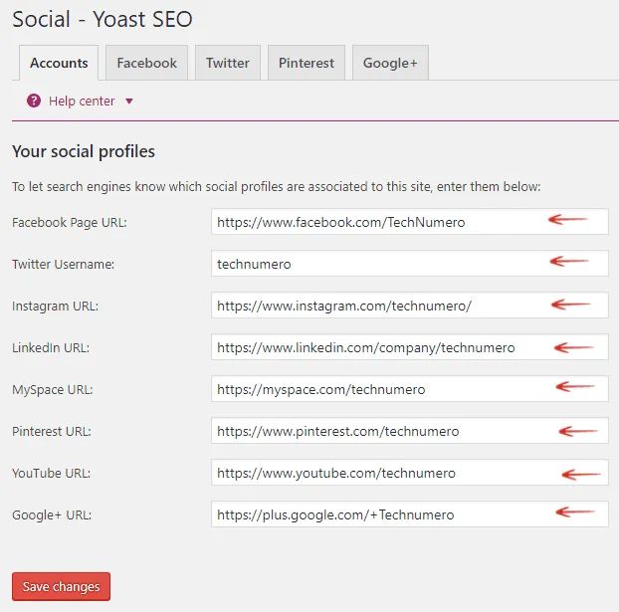Click the "Social - Yoast SEO" page title
This screenshot has height=612, width=619.
coord(103,19)
